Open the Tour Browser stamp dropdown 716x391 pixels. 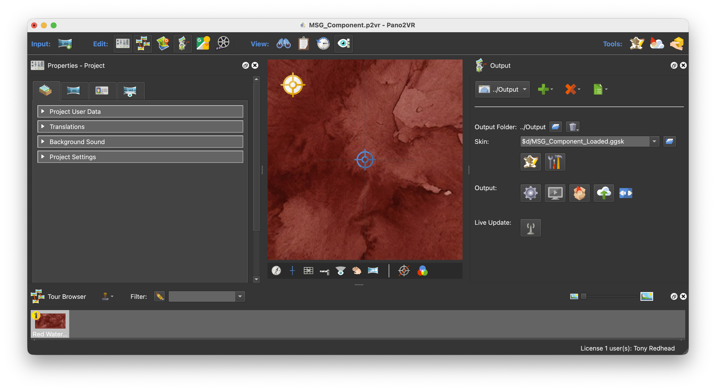108,296
